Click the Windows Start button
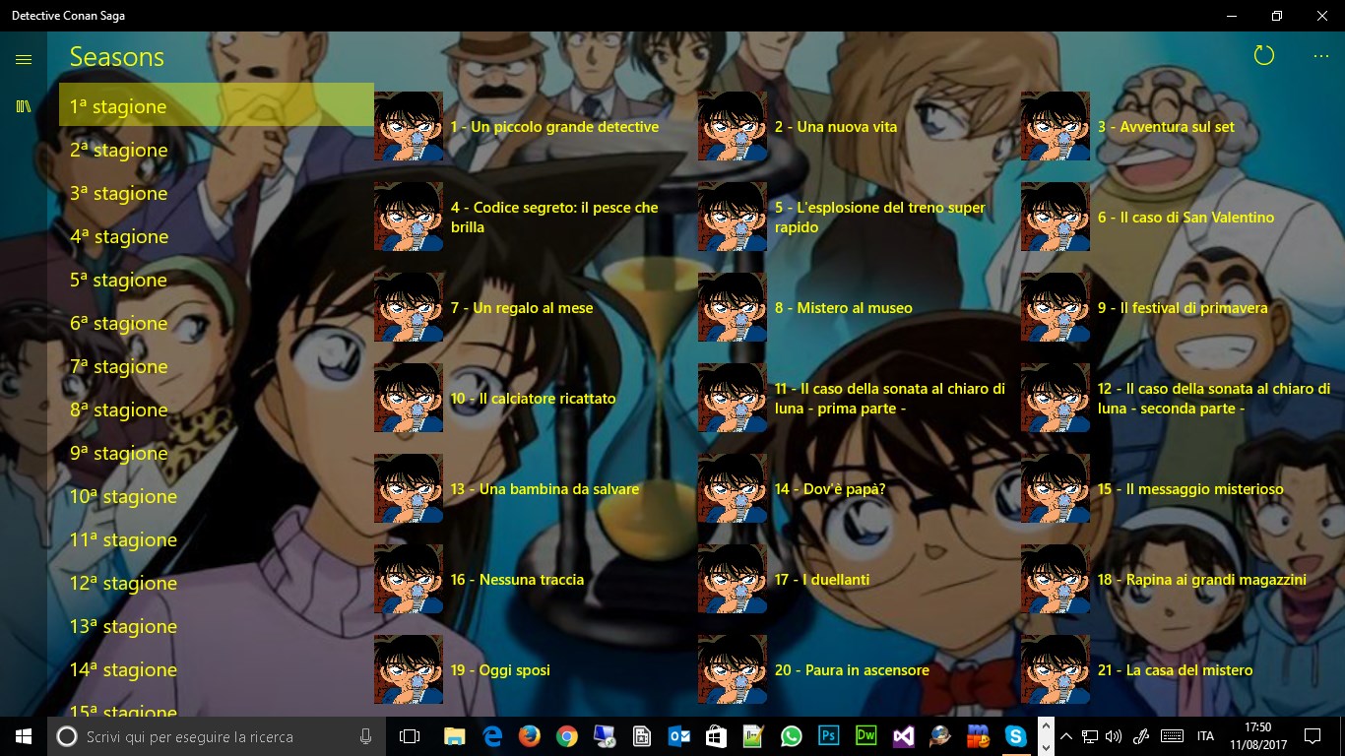Screen dimensions: 1345x756 24,736
